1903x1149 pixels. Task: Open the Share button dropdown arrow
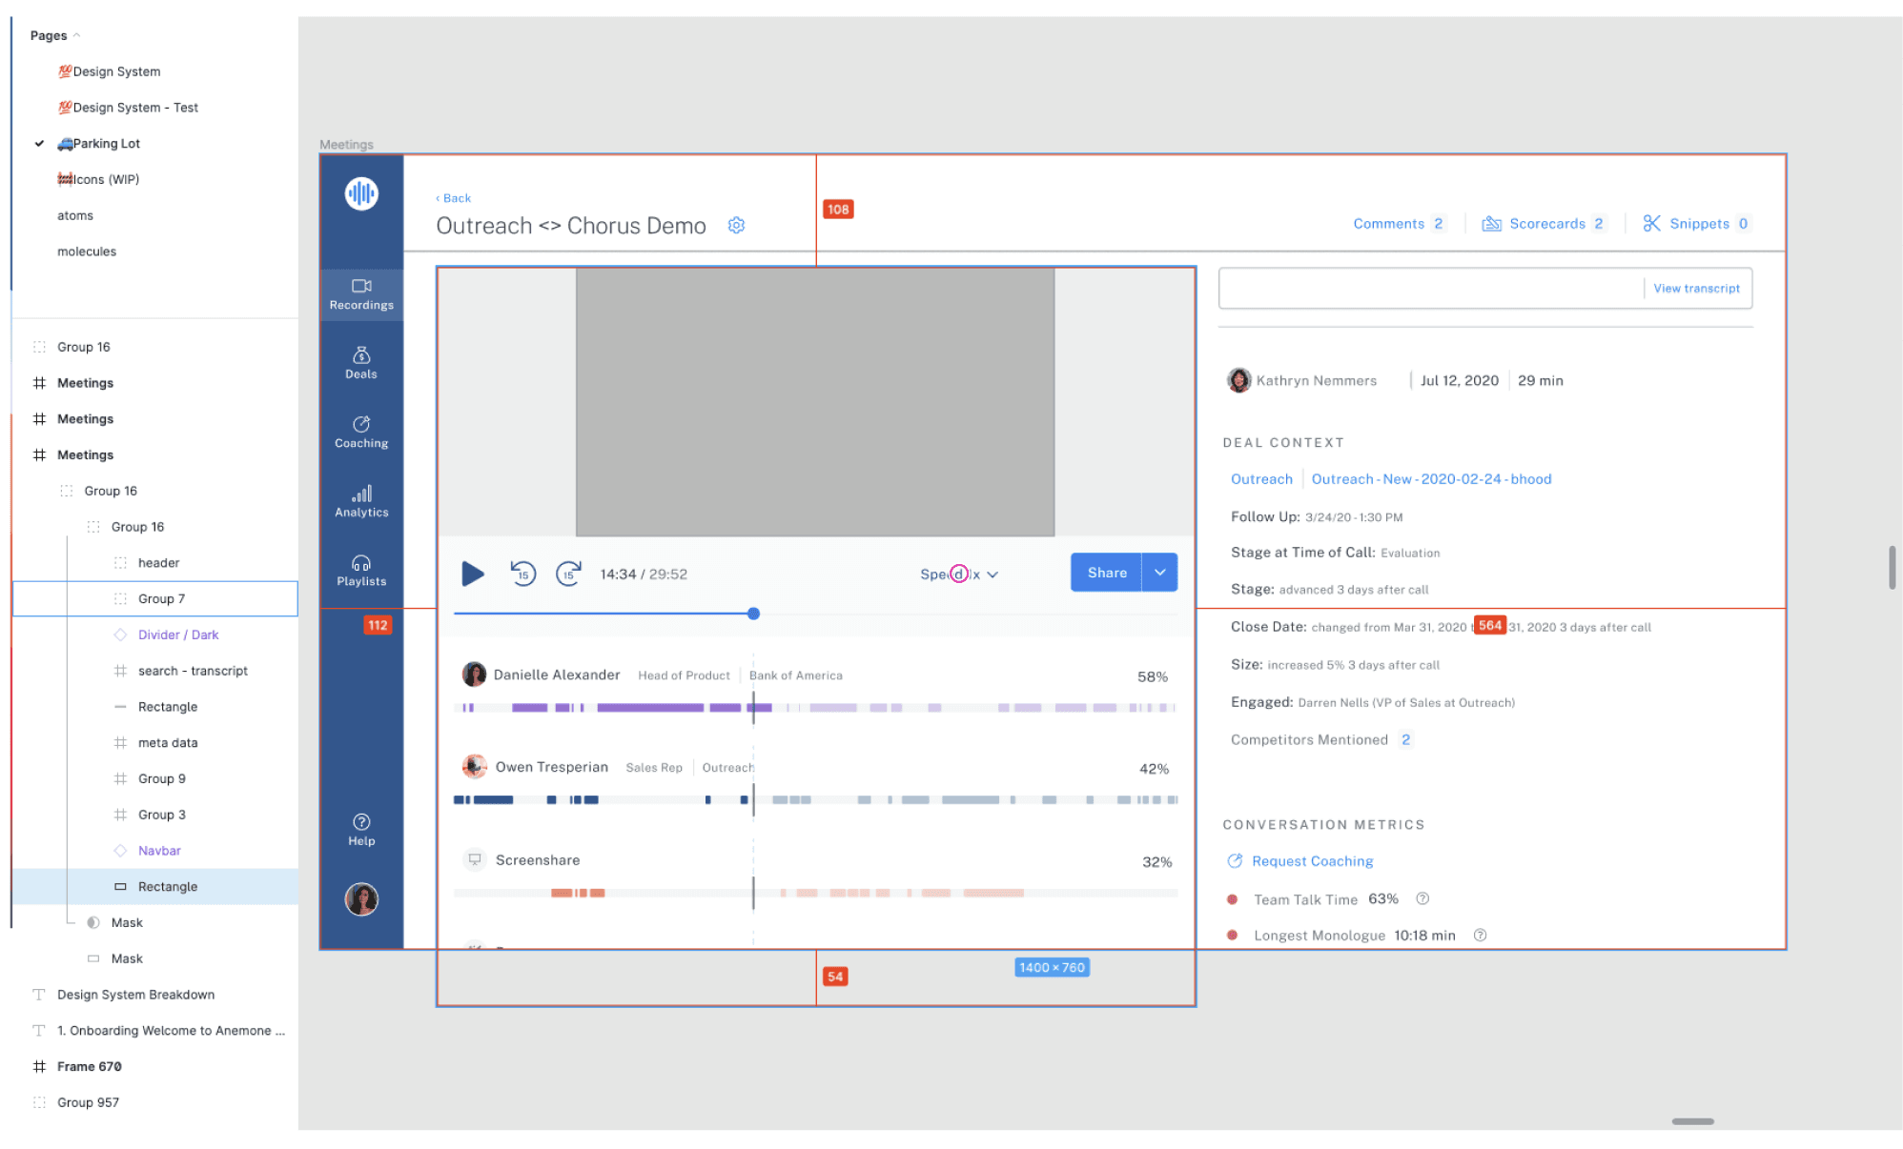(1159, 573)
